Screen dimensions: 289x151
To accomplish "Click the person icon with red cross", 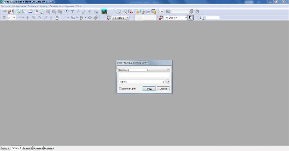I will [x=161, y=18].
